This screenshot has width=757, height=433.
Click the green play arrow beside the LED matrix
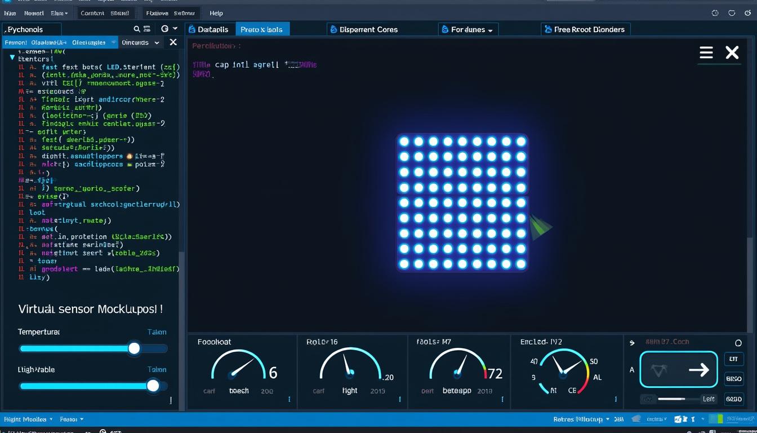coord(539,227)
